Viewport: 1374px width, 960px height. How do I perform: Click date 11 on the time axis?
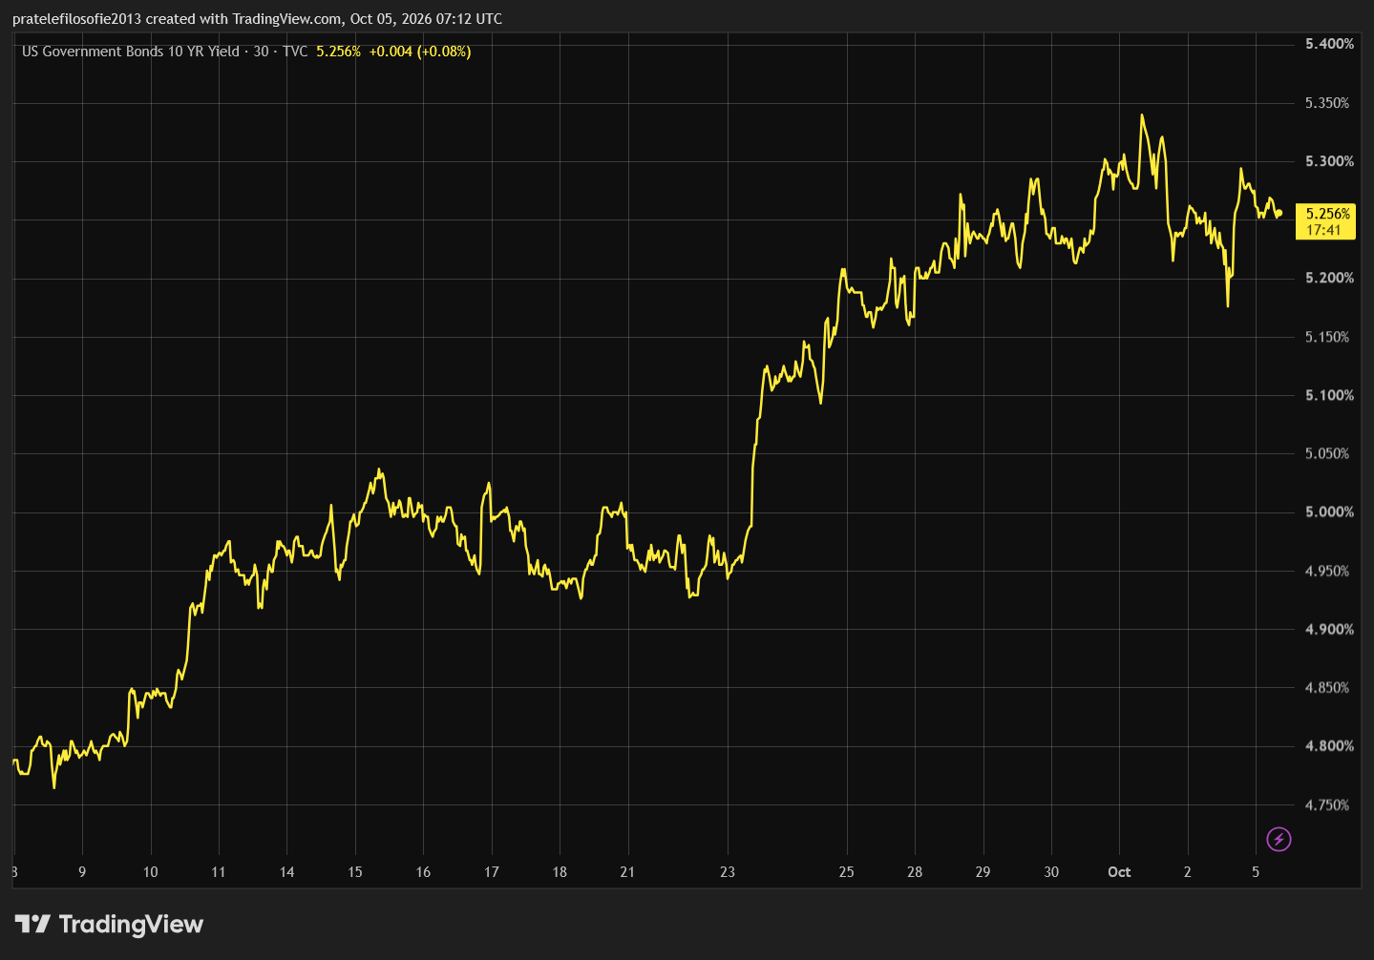[219, 872]
